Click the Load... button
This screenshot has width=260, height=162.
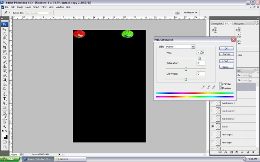[226, 61]
